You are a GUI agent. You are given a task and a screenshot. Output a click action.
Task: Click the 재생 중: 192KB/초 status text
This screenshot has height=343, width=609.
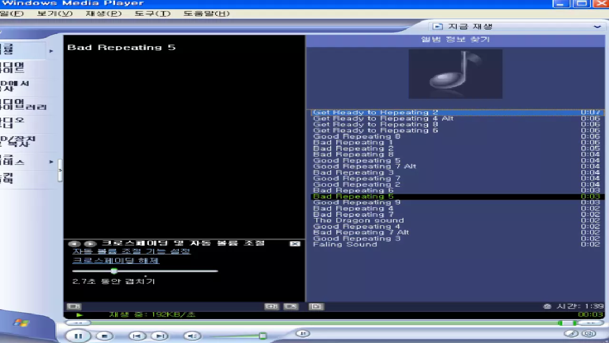point(152,315)
